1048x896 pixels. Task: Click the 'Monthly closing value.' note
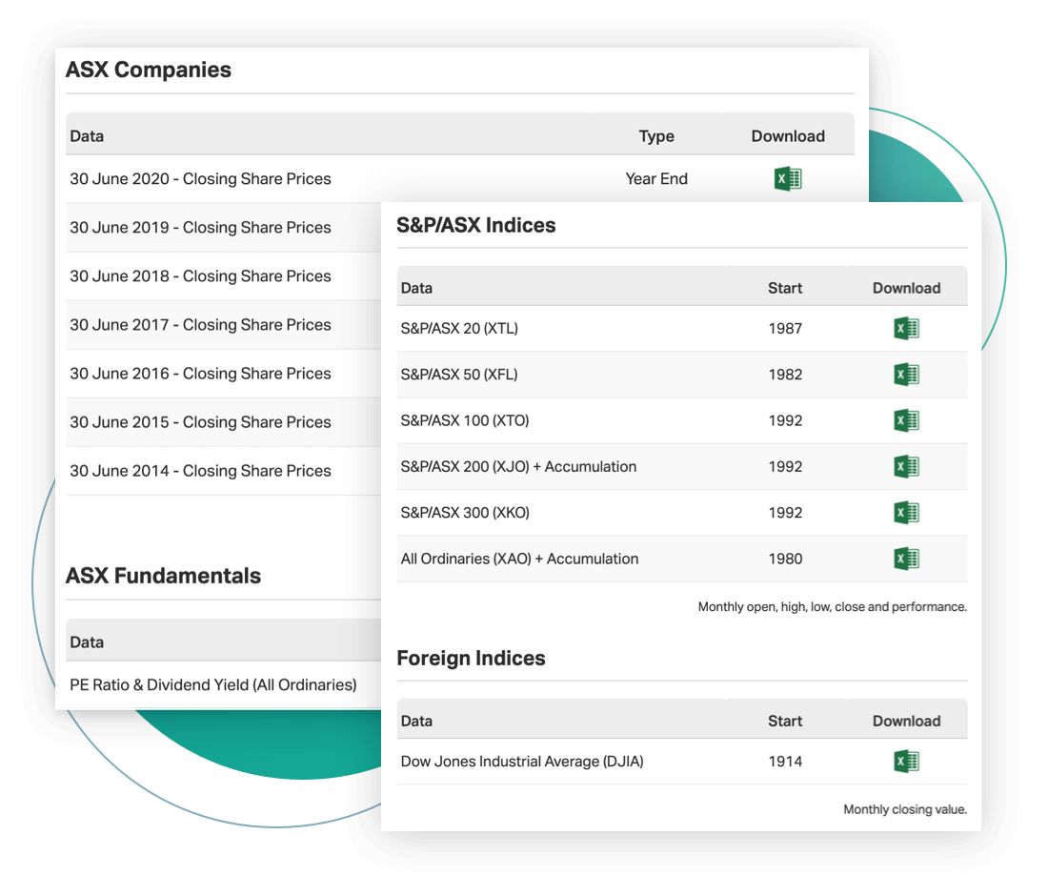pyautogui.click(x=906, y=810)
